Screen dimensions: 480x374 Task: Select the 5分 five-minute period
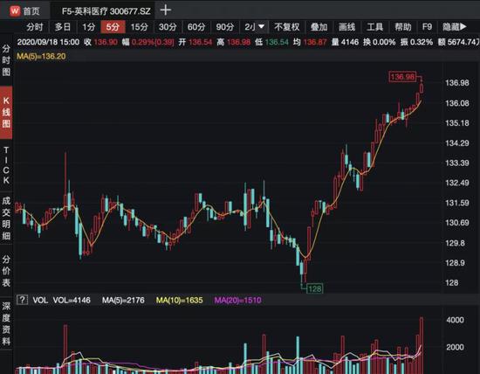pos(113,27)
